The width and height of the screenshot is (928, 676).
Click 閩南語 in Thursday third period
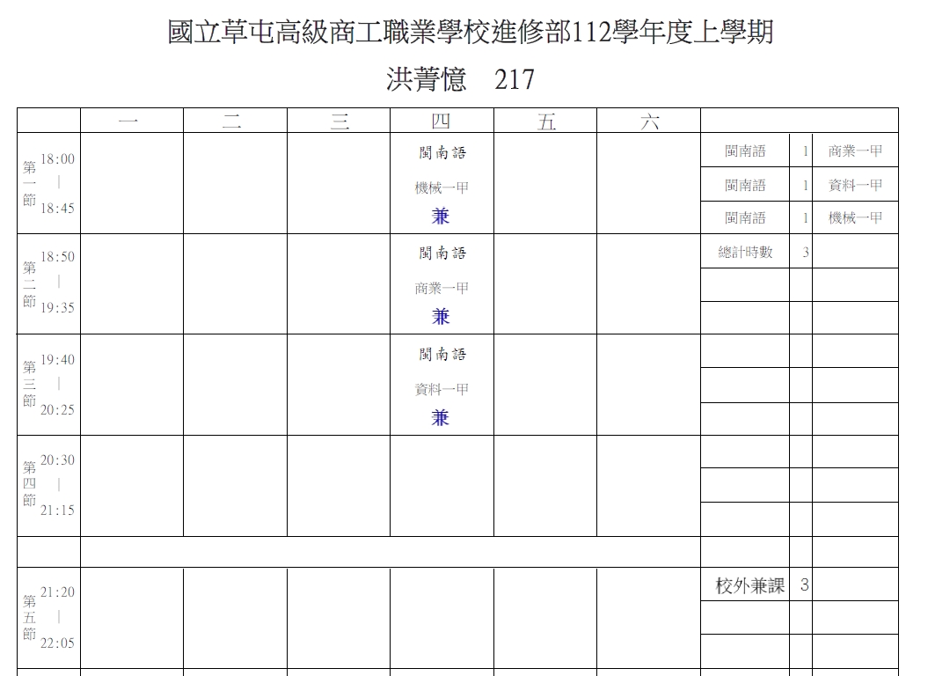click(x=442, y=354)
